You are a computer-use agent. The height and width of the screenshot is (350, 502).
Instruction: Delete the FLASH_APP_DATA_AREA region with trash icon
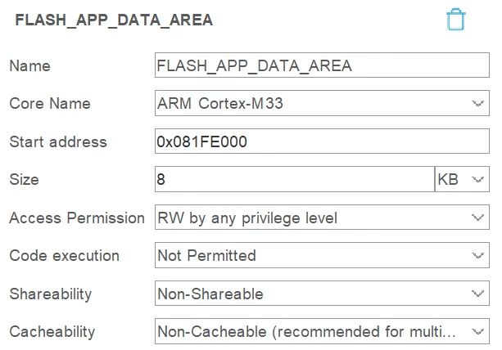(x=455, y=20)
